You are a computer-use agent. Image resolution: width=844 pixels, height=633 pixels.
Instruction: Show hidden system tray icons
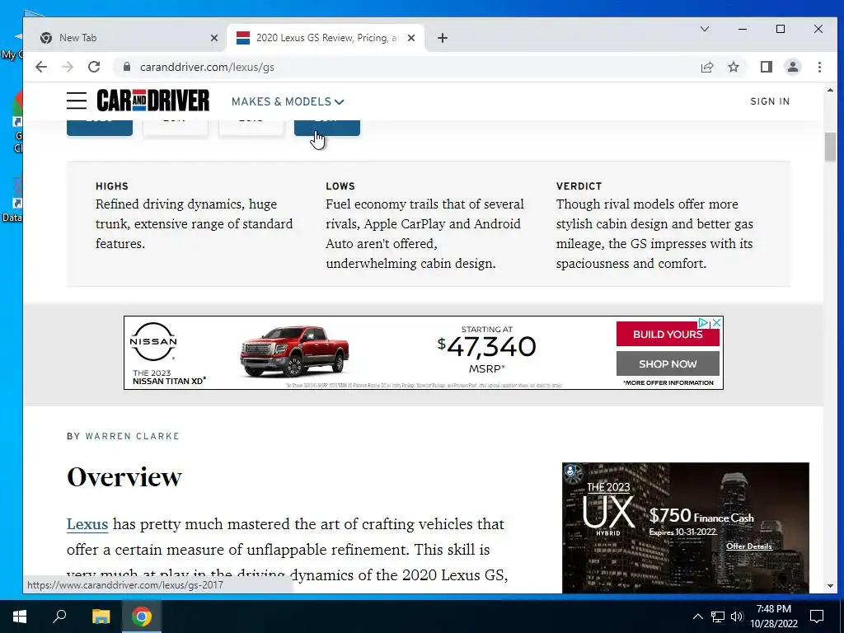click(x=697, y=617)
